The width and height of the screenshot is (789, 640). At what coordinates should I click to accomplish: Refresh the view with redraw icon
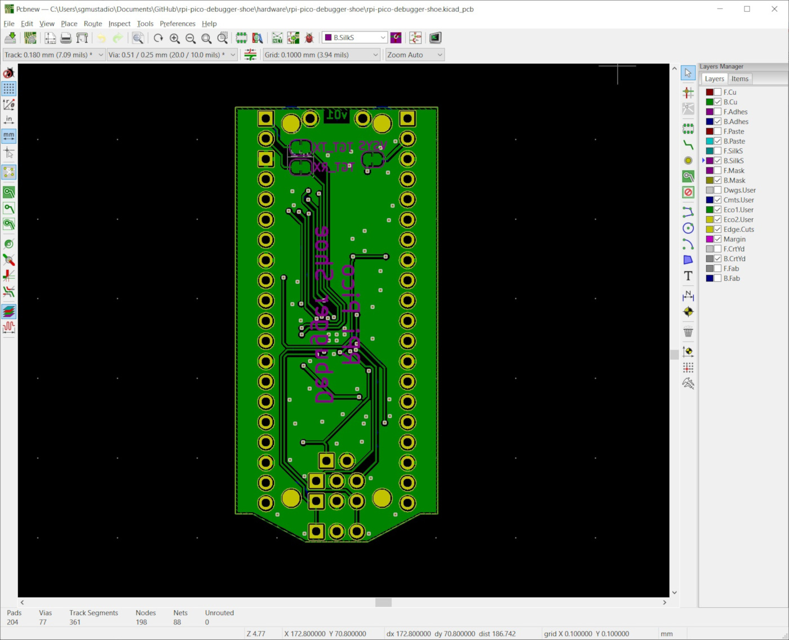click(x=158, y=38)
